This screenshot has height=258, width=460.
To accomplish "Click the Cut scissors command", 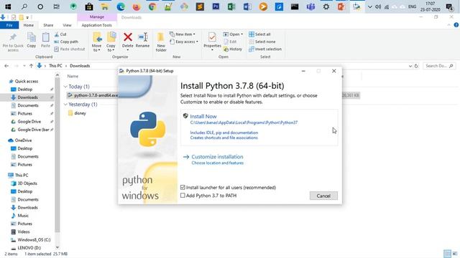I will tap(60, 34).
